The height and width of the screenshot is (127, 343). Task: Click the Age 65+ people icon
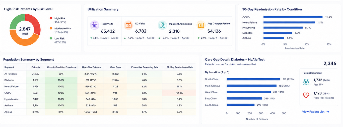306,82
